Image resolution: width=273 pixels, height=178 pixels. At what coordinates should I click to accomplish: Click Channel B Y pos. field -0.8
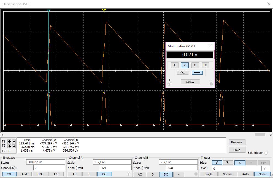click(182, 168)
